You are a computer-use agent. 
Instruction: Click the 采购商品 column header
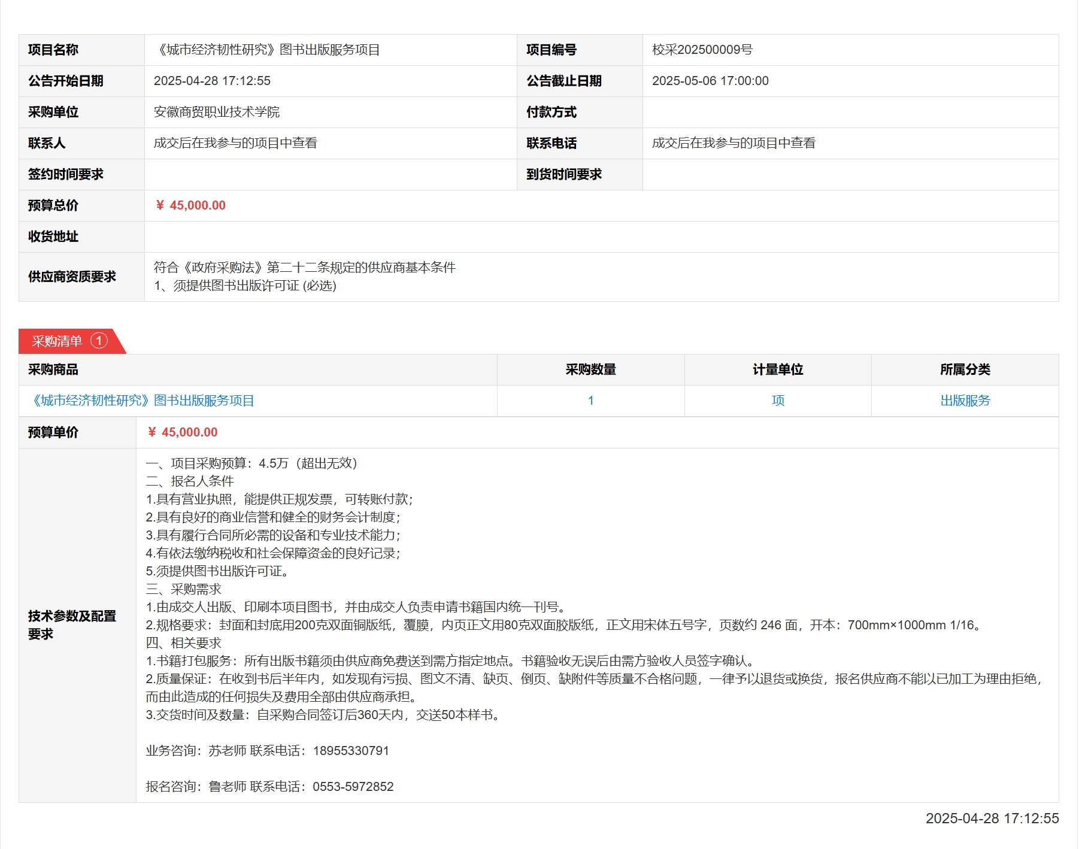point(53,369)
